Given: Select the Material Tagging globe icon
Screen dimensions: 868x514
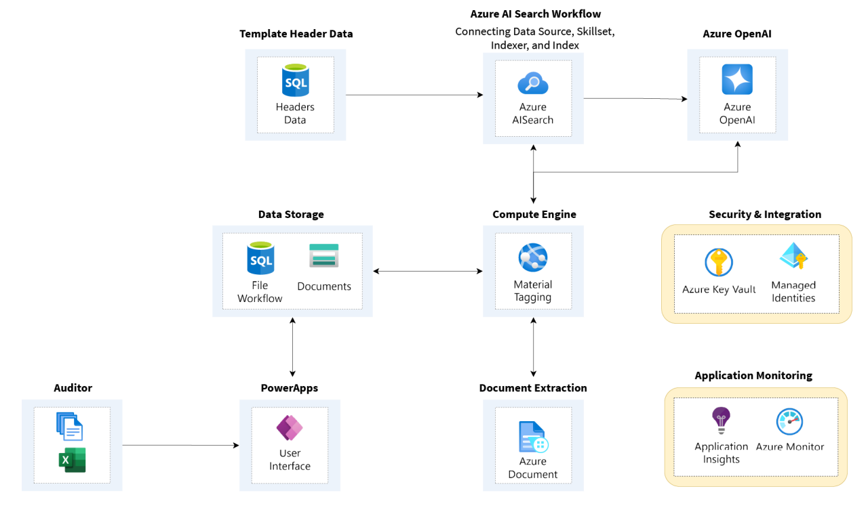Looking at the screenshot, I should [x=532, y=258].
